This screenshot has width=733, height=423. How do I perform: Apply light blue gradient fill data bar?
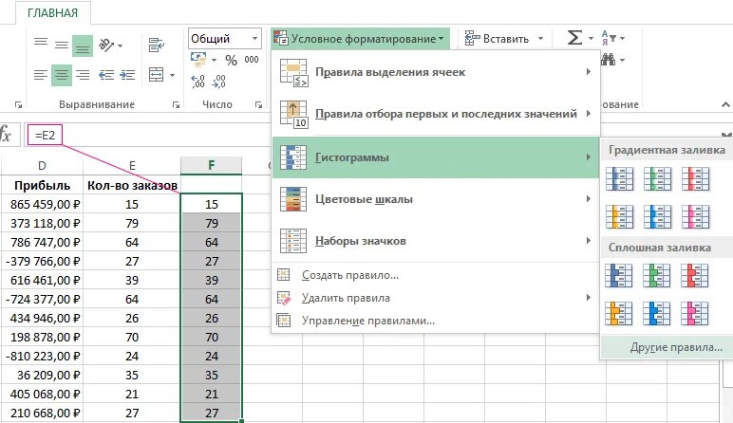pos(657,216)
